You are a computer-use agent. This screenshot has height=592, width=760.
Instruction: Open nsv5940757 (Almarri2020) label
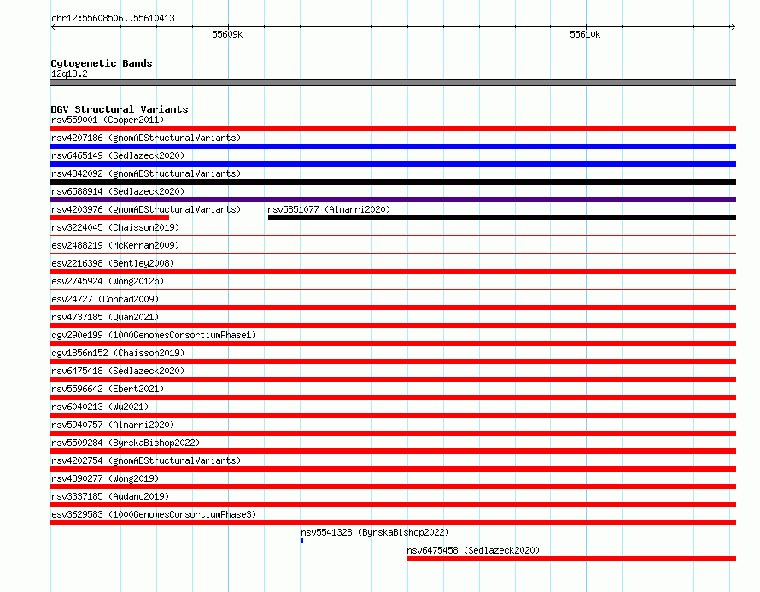113,425
